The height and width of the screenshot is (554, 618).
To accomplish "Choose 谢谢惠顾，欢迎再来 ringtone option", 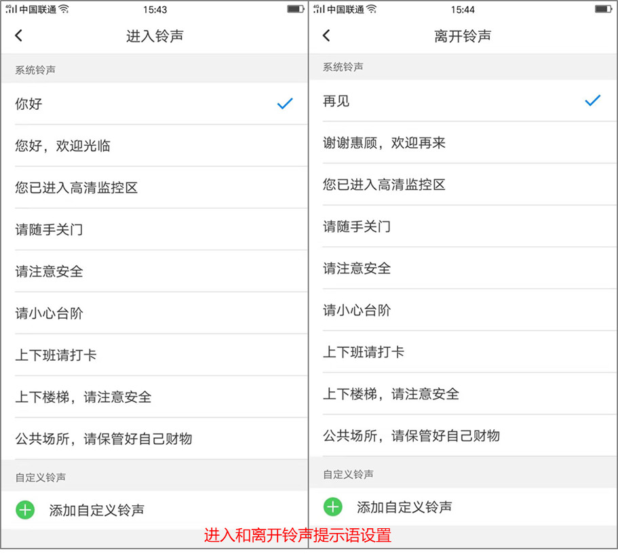I will 384,143.
